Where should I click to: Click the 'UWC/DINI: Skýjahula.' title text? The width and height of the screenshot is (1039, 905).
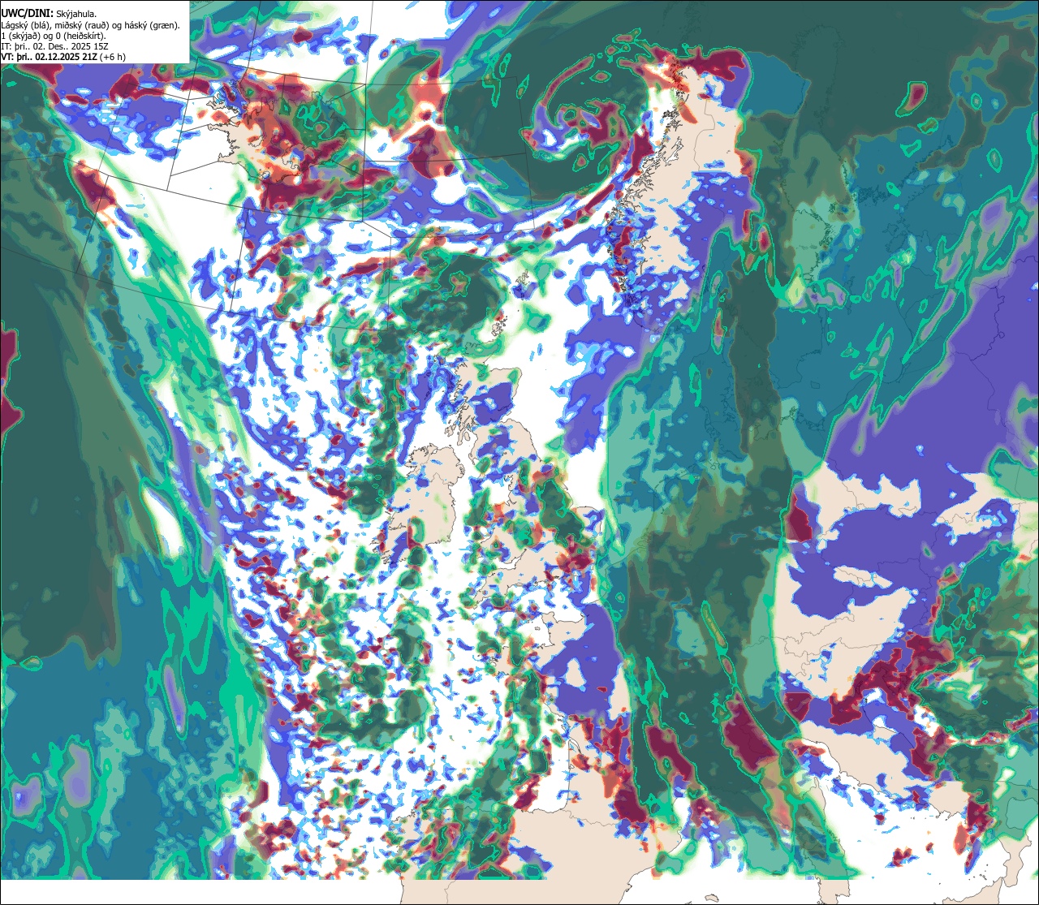tap(49, 13)
